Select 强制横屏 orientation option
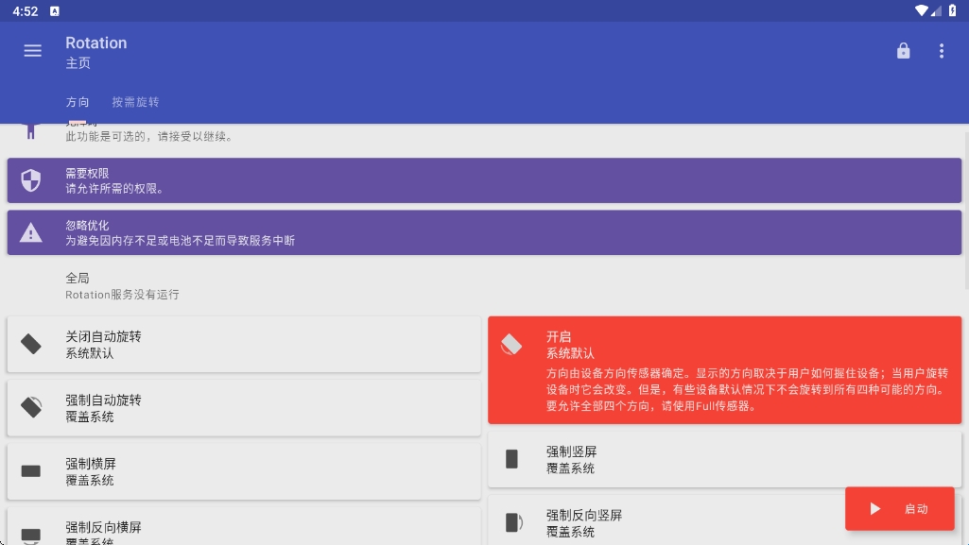The width and height of the screenshot is (969, 545). [x=244, y=471]
